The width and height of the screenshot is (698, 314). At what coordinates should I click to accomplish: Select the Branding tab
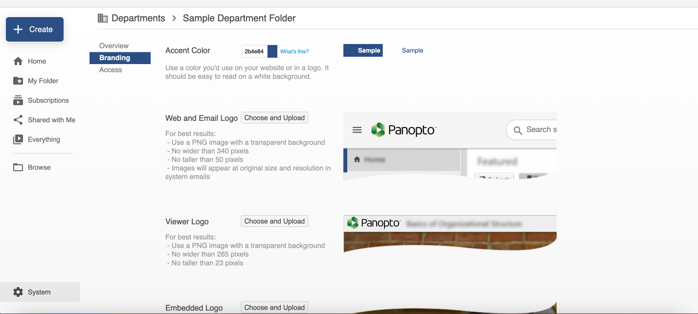[x=120, y=58]
